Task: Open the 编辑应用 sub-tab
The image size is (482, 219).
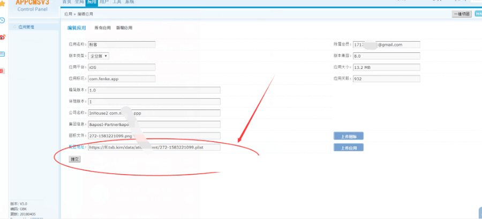Action: [77, 28]
